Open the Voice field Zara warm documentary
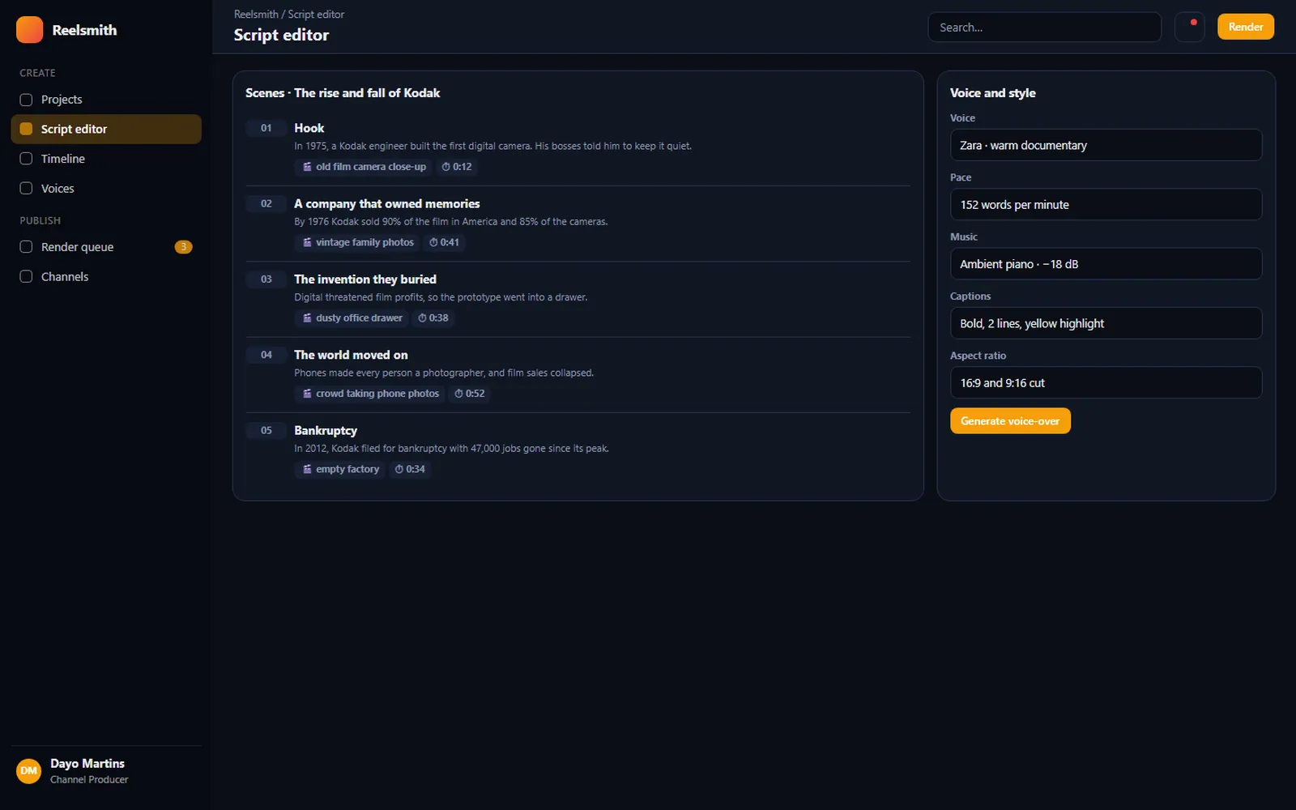The image size is (1296, 810). pyautogui.click(x=1106, y=145)
